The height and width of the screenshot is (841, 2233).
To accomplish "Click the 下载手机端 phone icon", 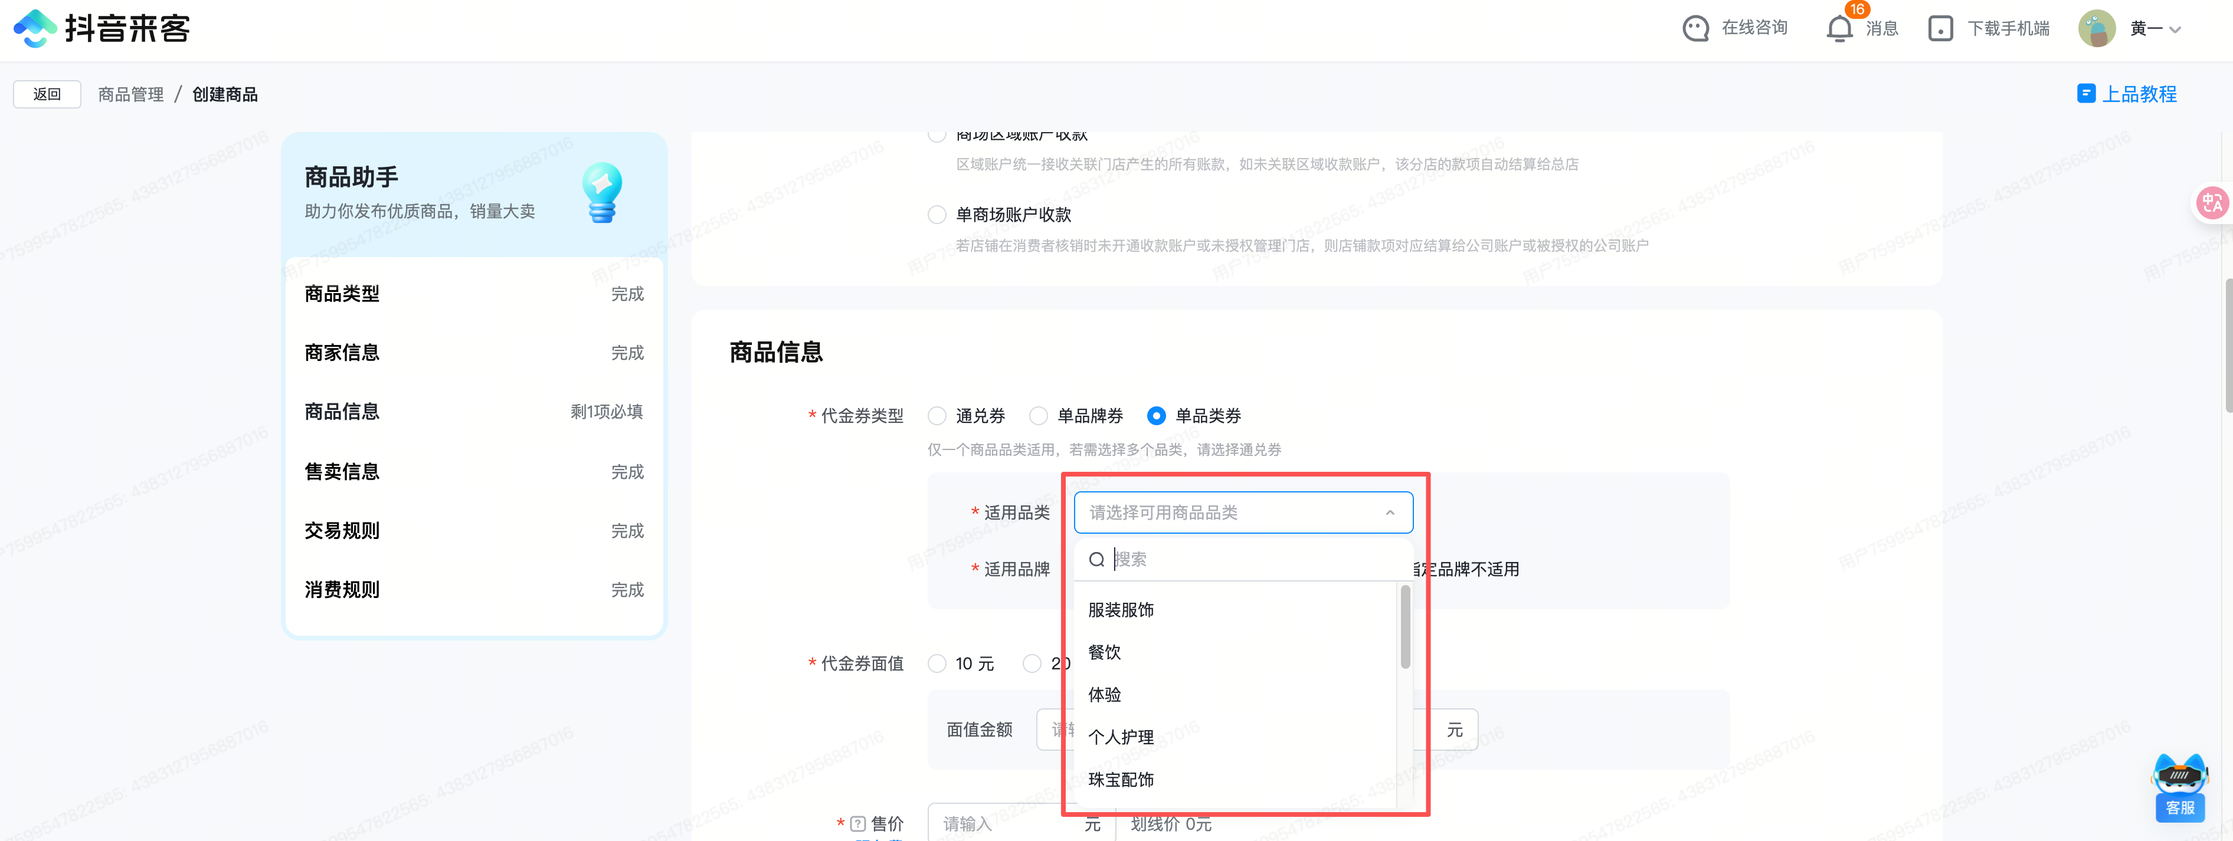I will [x=1940, y=28].
